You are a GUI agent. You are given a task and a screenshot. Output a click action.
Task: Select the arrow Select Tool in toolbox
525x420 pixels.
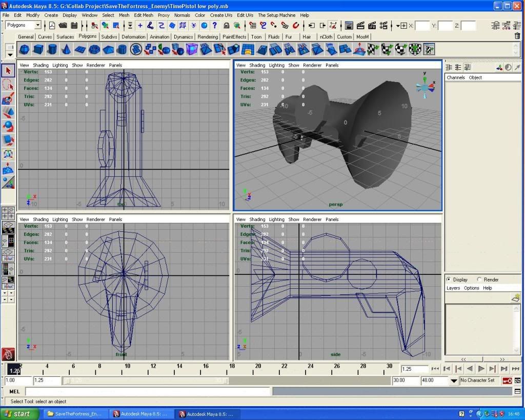(8, 71)
